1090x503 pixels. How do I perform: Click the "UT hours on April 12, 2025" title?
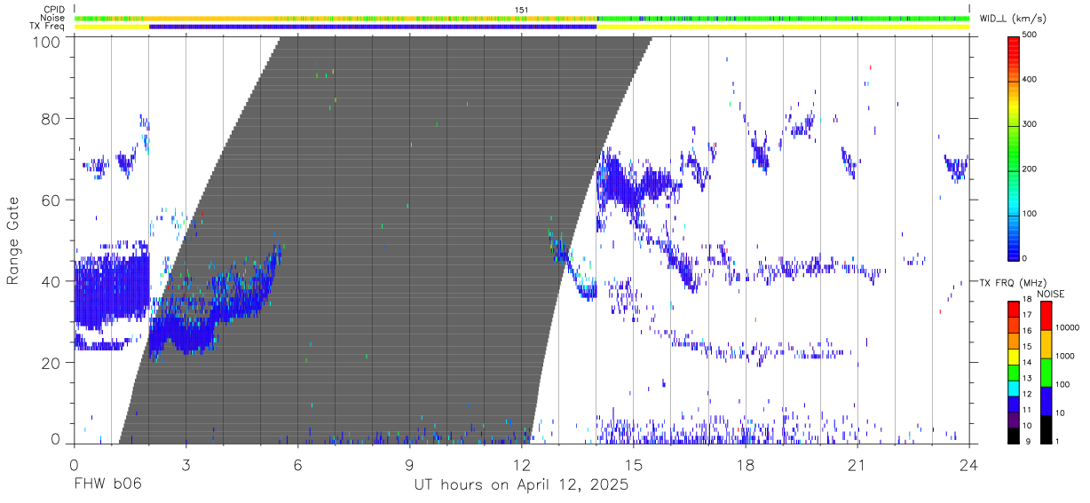pos(521,485)
